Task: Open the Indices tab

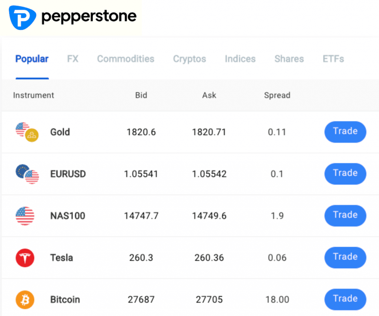Action: click(x=240, y=59)
